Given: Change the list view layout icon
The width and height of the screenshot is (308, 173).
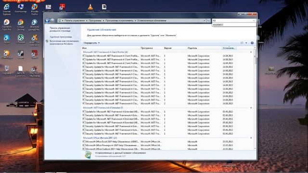Looking at the screenshot, I should click(242, 43).
